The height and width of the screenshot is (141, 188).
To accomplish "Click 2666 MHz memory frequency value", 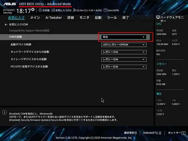I will click(x=161, y=74).
